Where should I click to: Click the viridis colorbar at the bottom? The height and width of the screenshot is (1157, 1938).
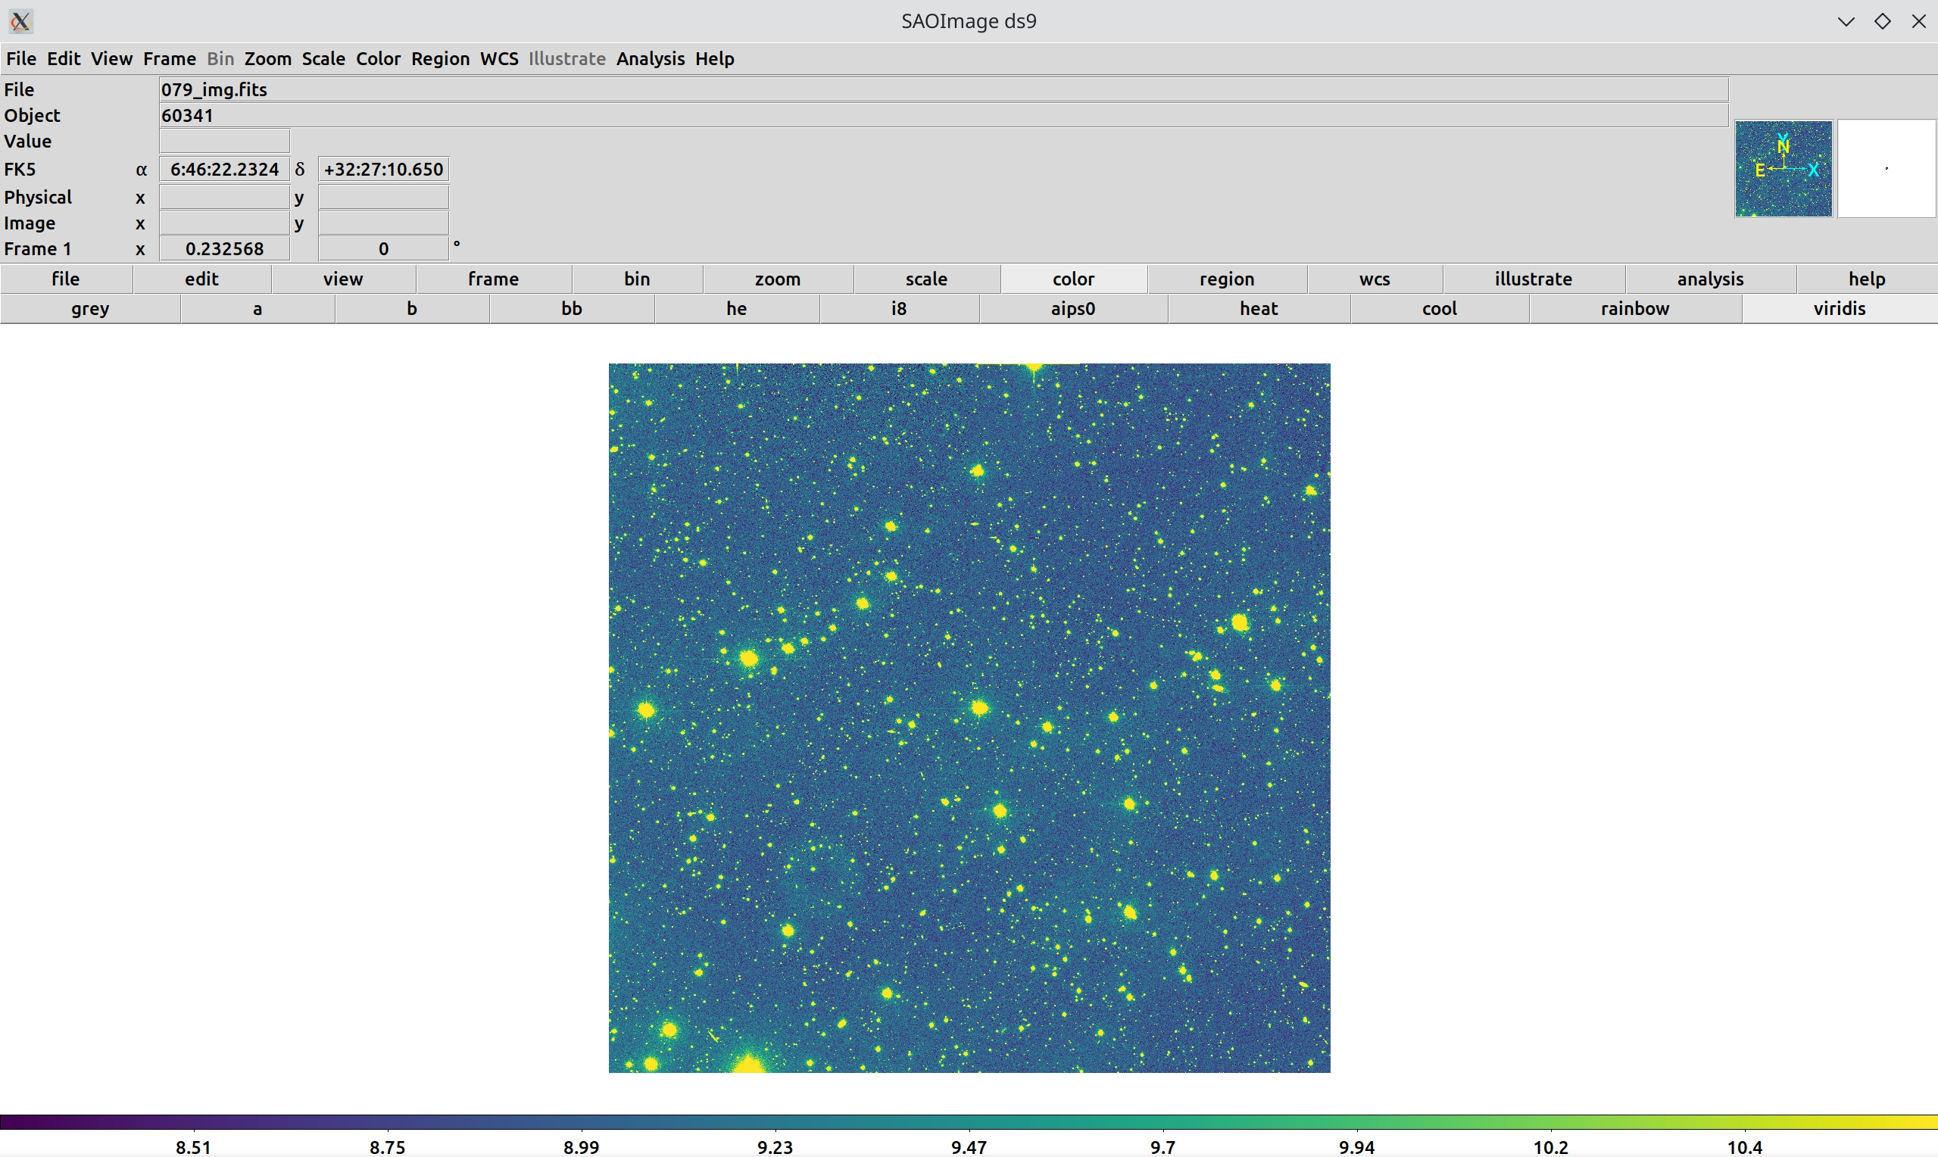click(x=968, y=1122)
